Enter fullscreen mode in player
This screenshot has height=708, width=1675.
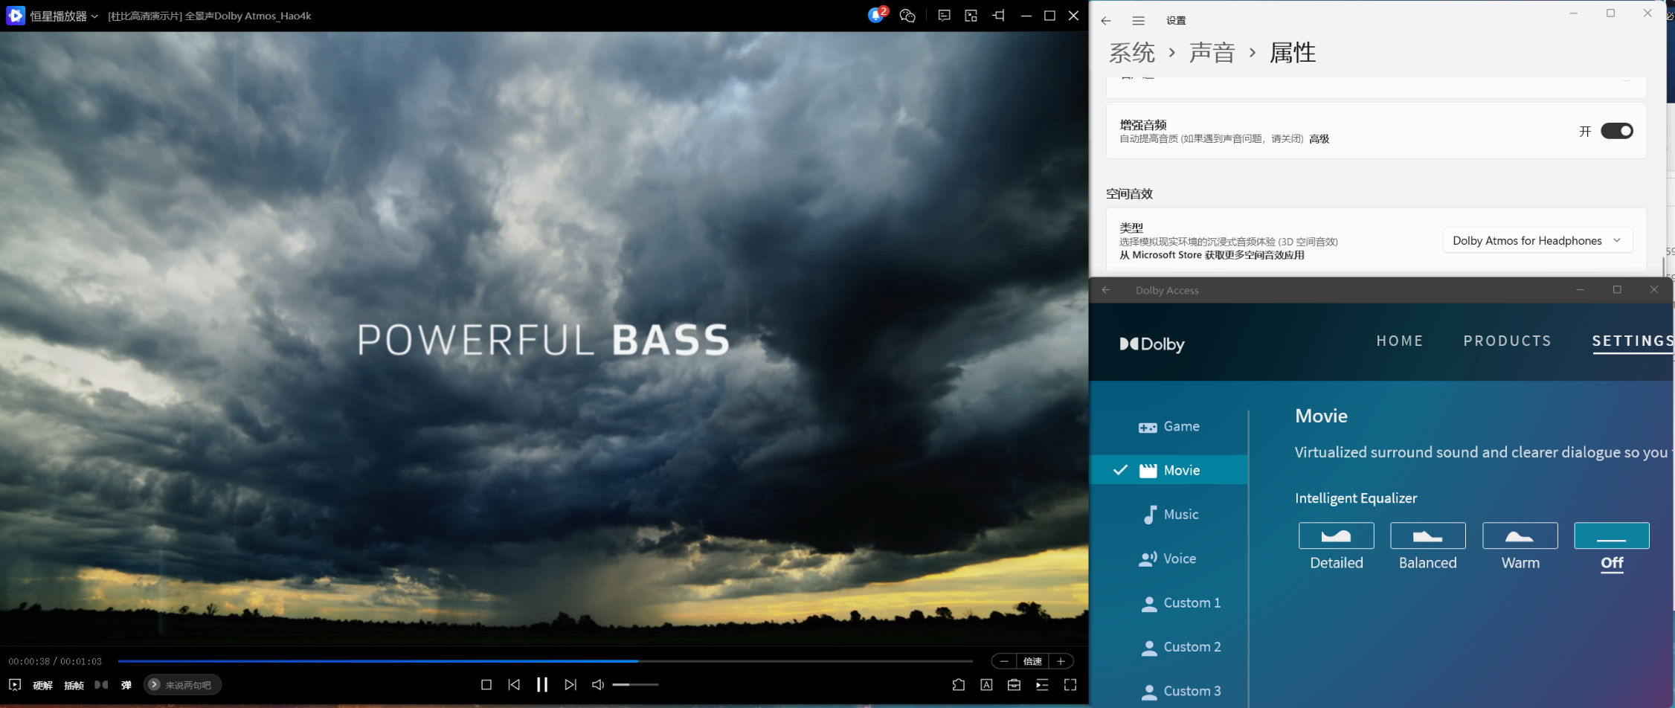(1070, 685)
